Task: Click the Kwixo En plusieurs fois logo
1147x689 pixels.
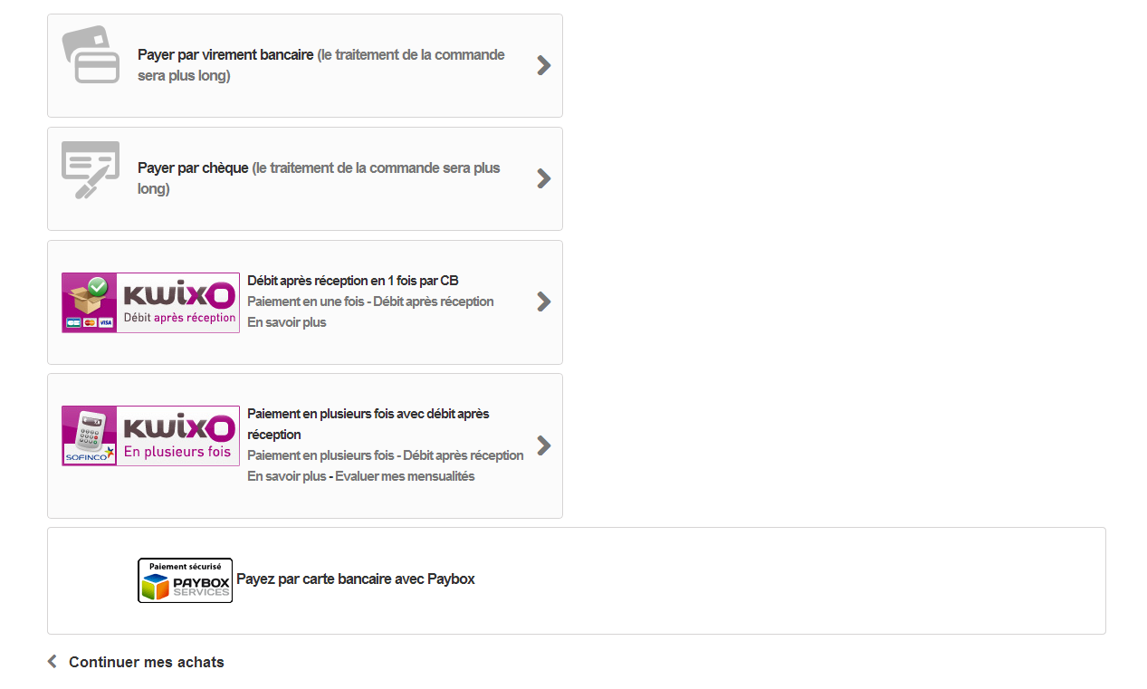Action: click(x=150, y=435)
